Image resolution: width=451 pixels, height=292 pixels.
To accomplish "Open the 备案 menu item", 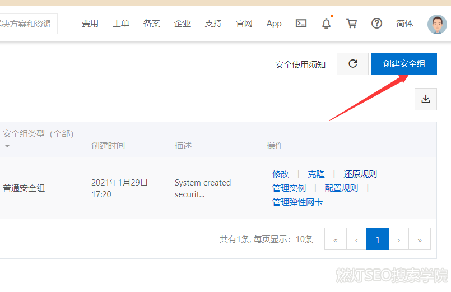I will [x=151, y=24].
